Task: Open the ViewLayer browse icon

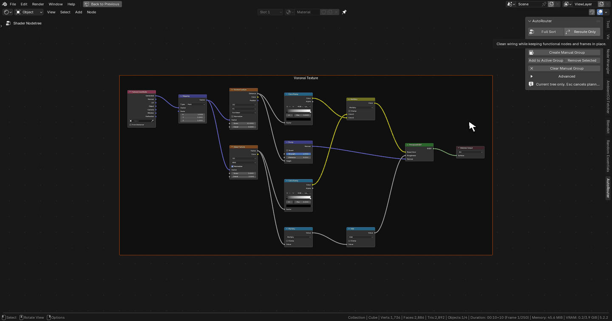Action: [x=568, y=4]
